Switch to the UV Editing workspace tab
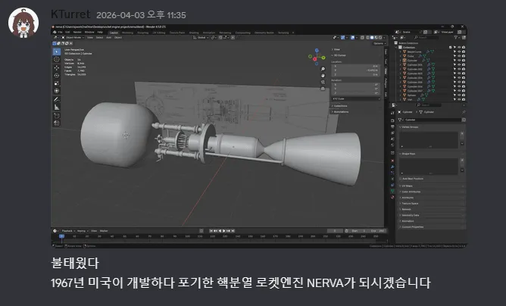Viewport: 506px width, 306px height. (159, 33)
